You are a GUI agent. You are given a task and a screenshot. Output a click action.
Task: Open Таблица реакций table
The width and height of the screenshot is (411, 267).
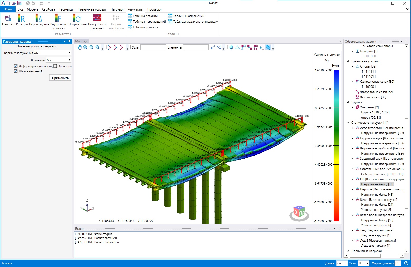[x=143, y=16]
